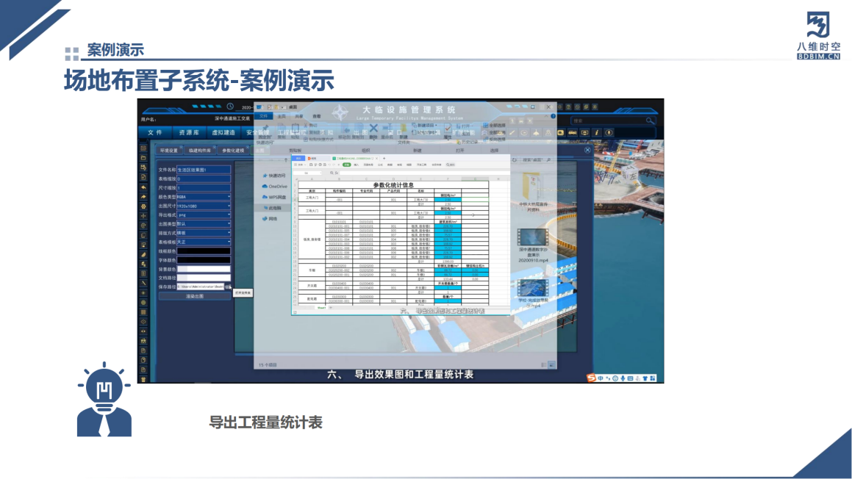The width and height of the screenshot is (852, 479).
Task: Click the redo arrow icon in left toolbar
Action: tap(143, 196)
